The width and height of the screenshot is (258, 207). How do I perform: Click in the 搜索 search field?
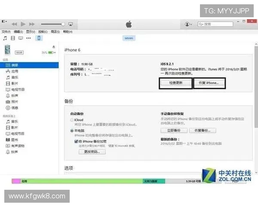(215, 24)
